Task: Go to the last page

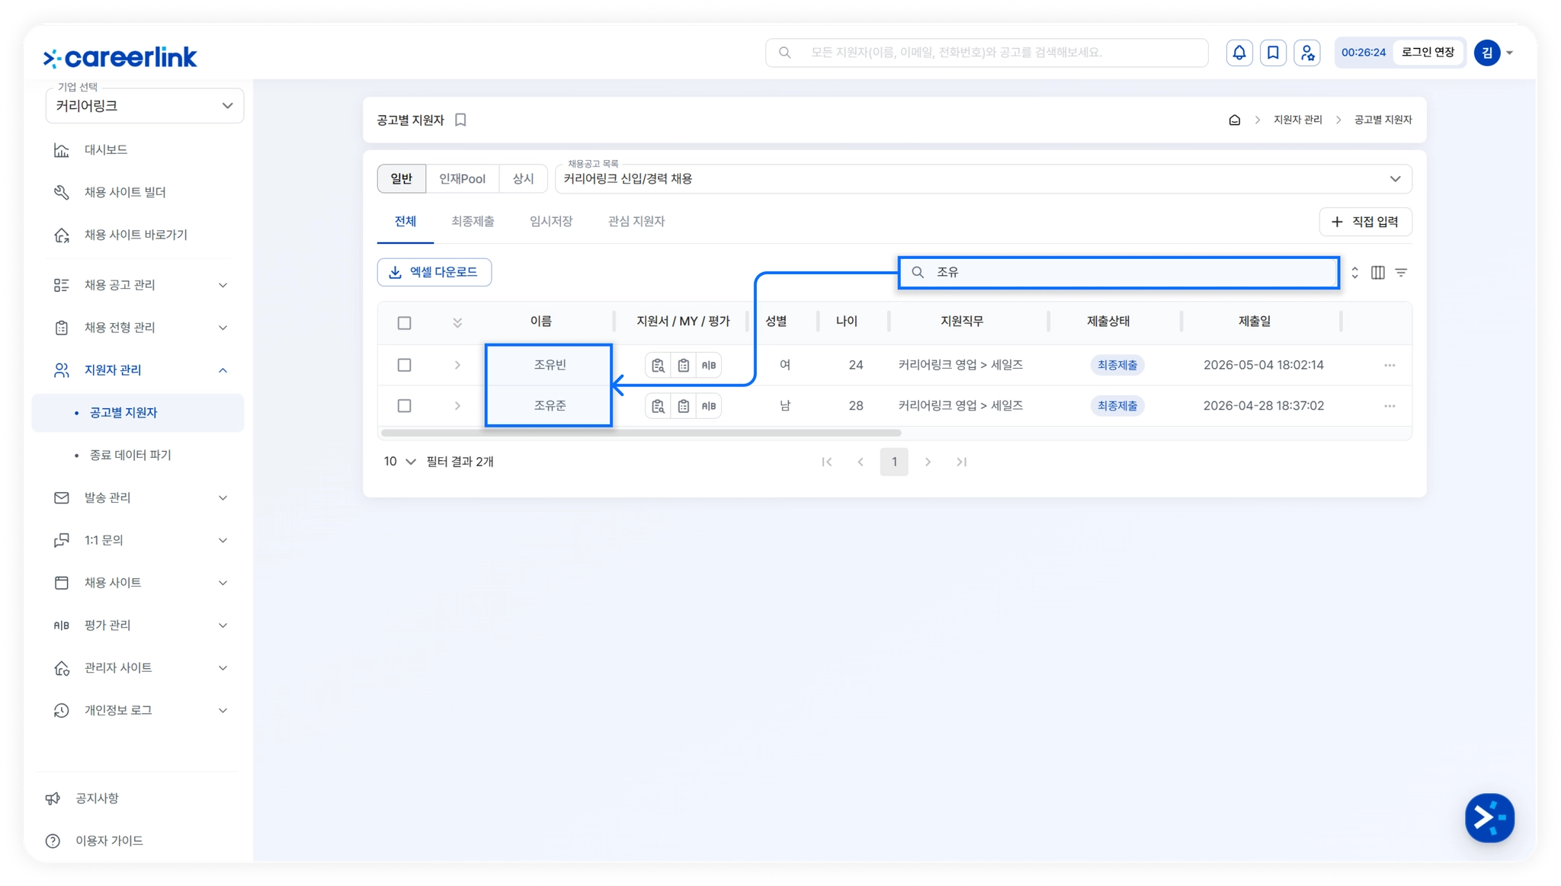Action: coord(962,462)
